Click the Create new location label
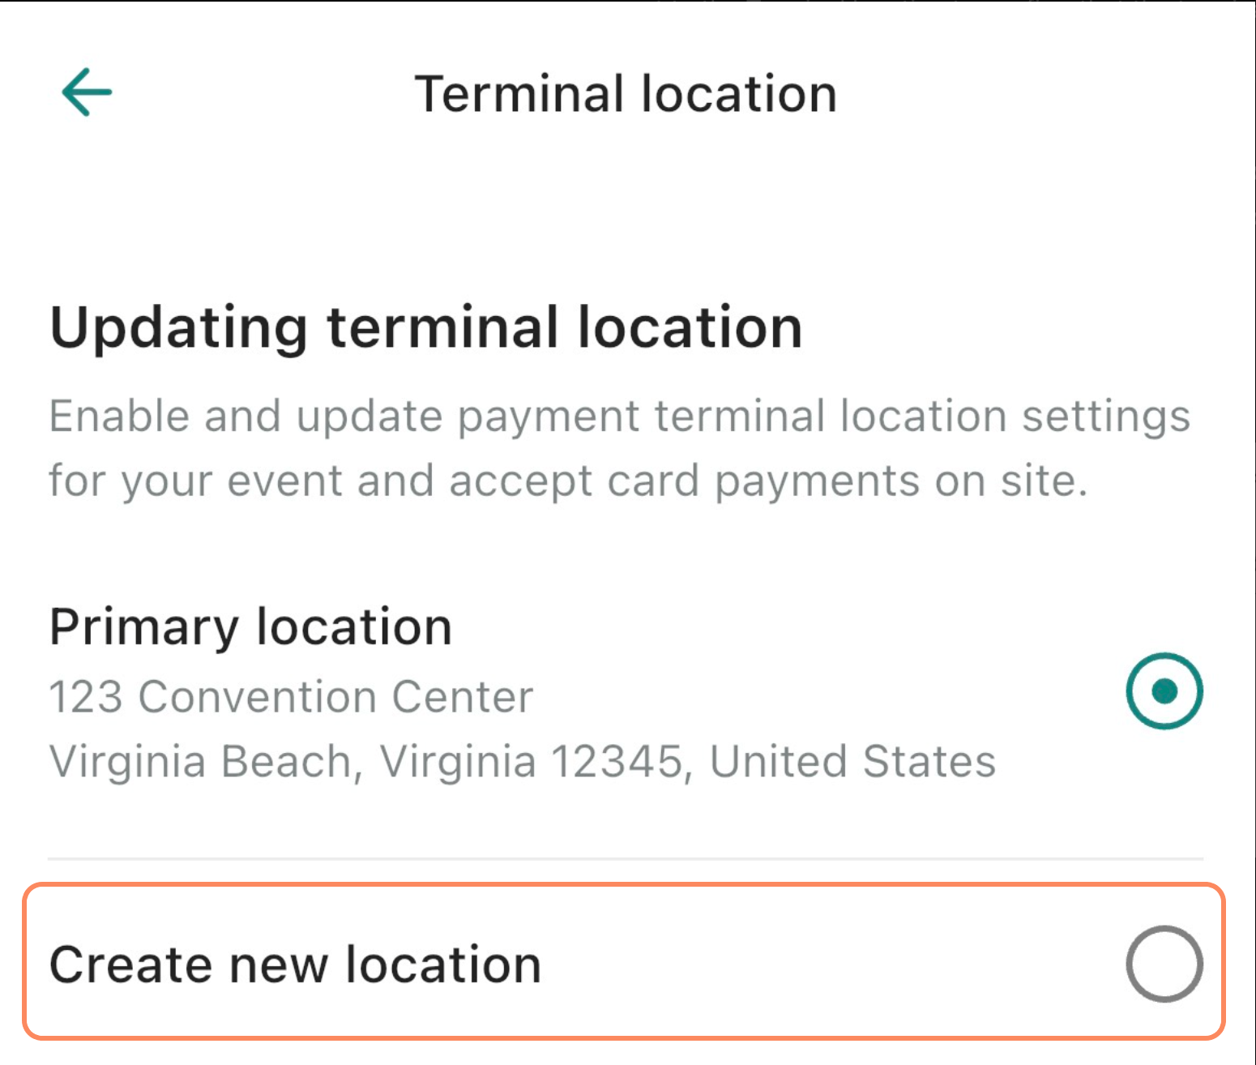Viewport: 1256px width, 1065px height. click(x=295, y=964)
